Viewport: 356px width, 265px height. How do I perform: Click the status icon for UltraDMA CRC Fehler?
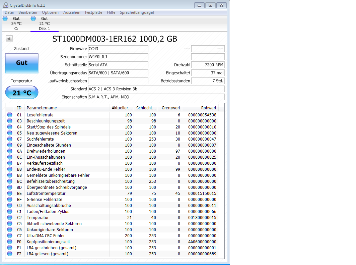10,235
